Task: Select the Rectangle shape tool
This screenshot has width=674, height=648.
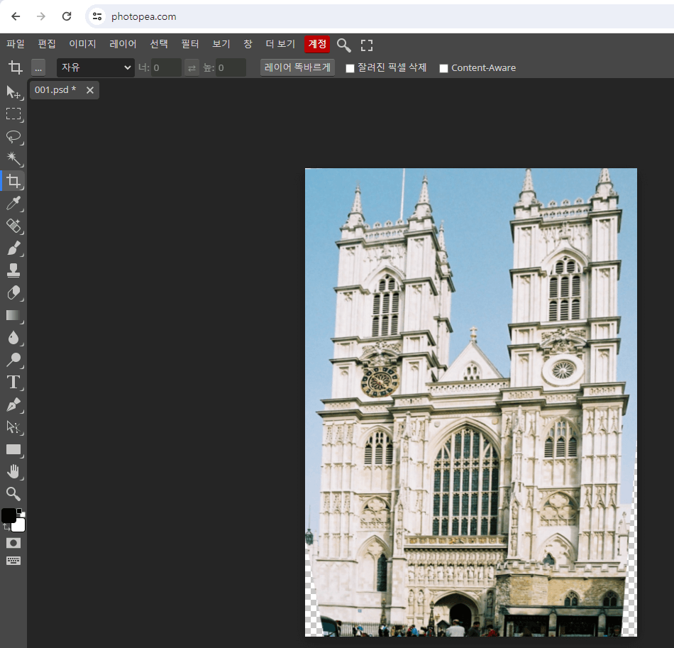Action: (13, 449)
